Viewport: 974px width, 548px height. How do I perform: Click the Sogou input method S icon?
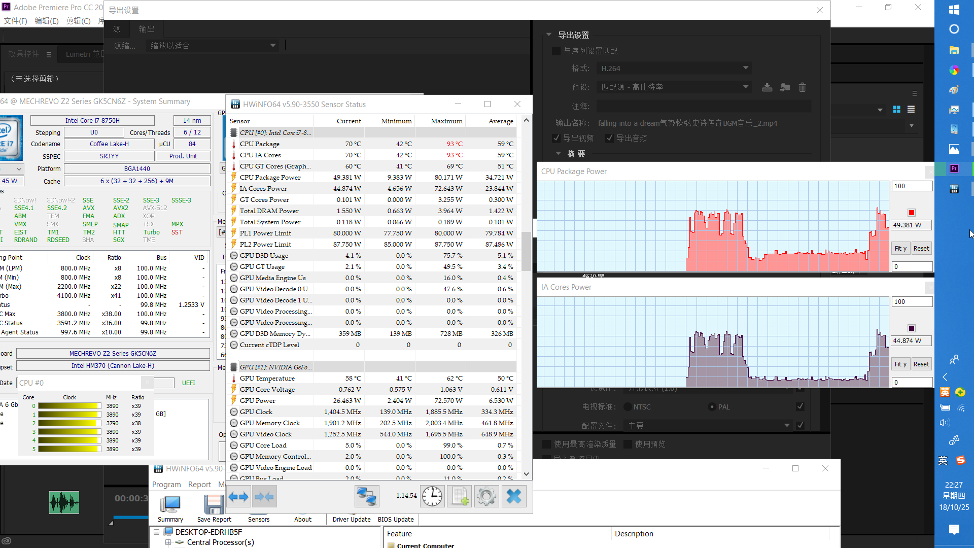[960, 460]
